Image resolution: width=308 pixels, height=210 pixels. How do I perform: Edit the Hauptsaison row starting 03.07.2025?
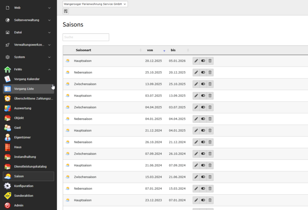click(196, 95)
